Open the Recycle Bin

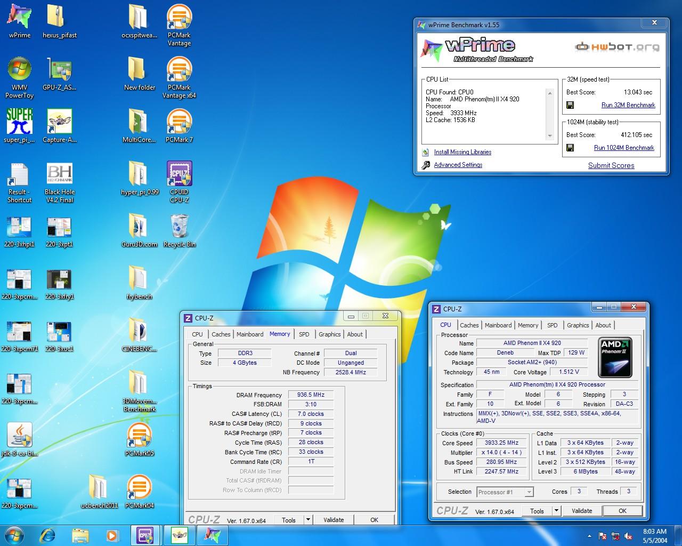[179, 230]
